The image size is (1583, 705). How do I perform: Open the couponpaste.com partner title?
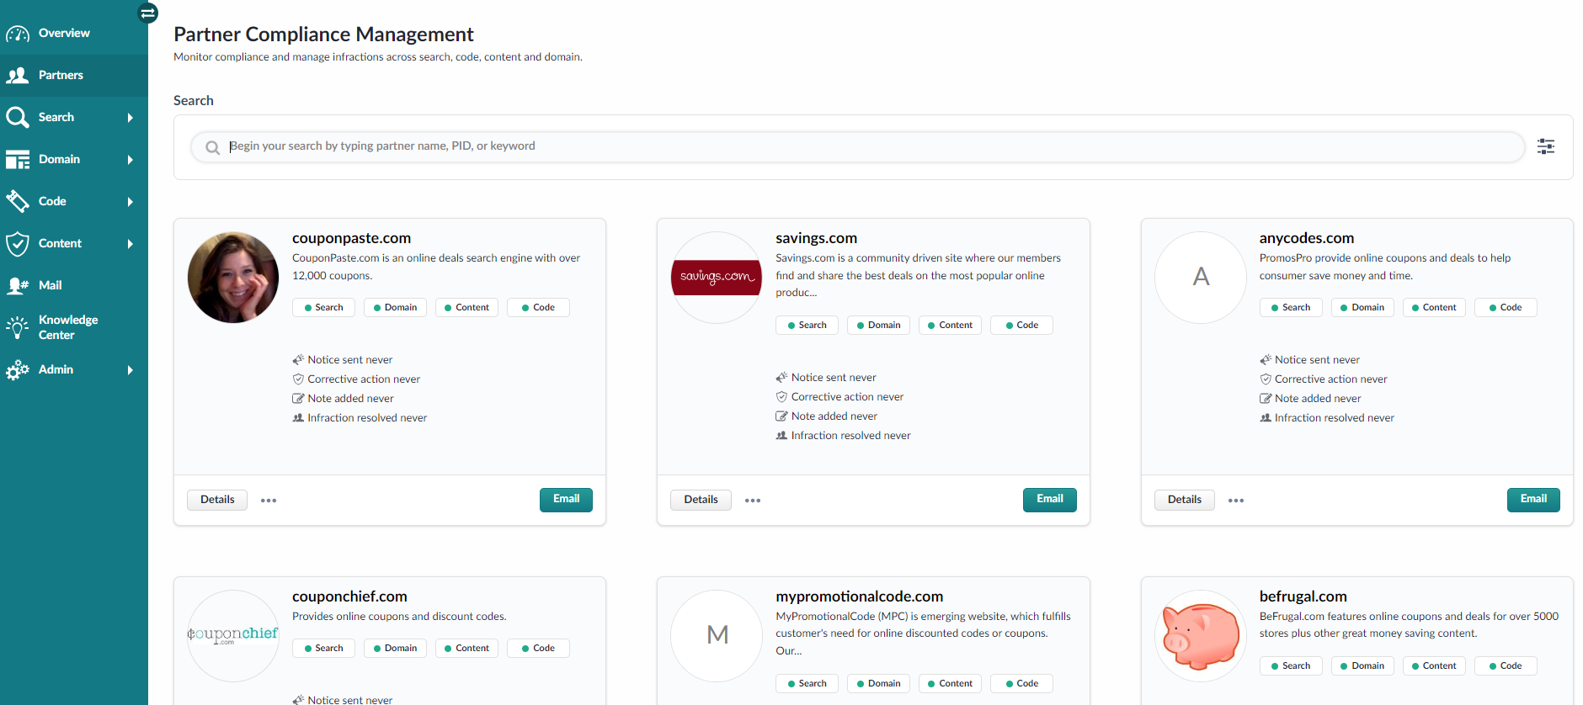tap(351, 238)
